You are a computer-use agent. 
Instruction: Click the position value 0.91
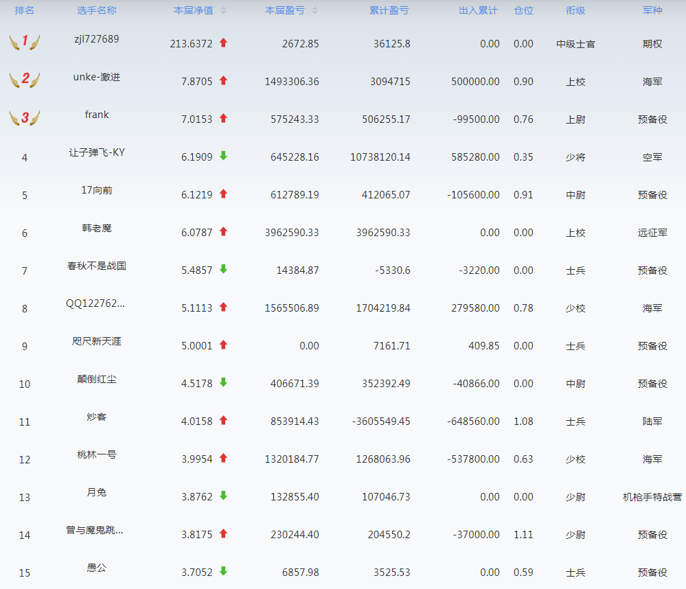[x=523, y=195]
